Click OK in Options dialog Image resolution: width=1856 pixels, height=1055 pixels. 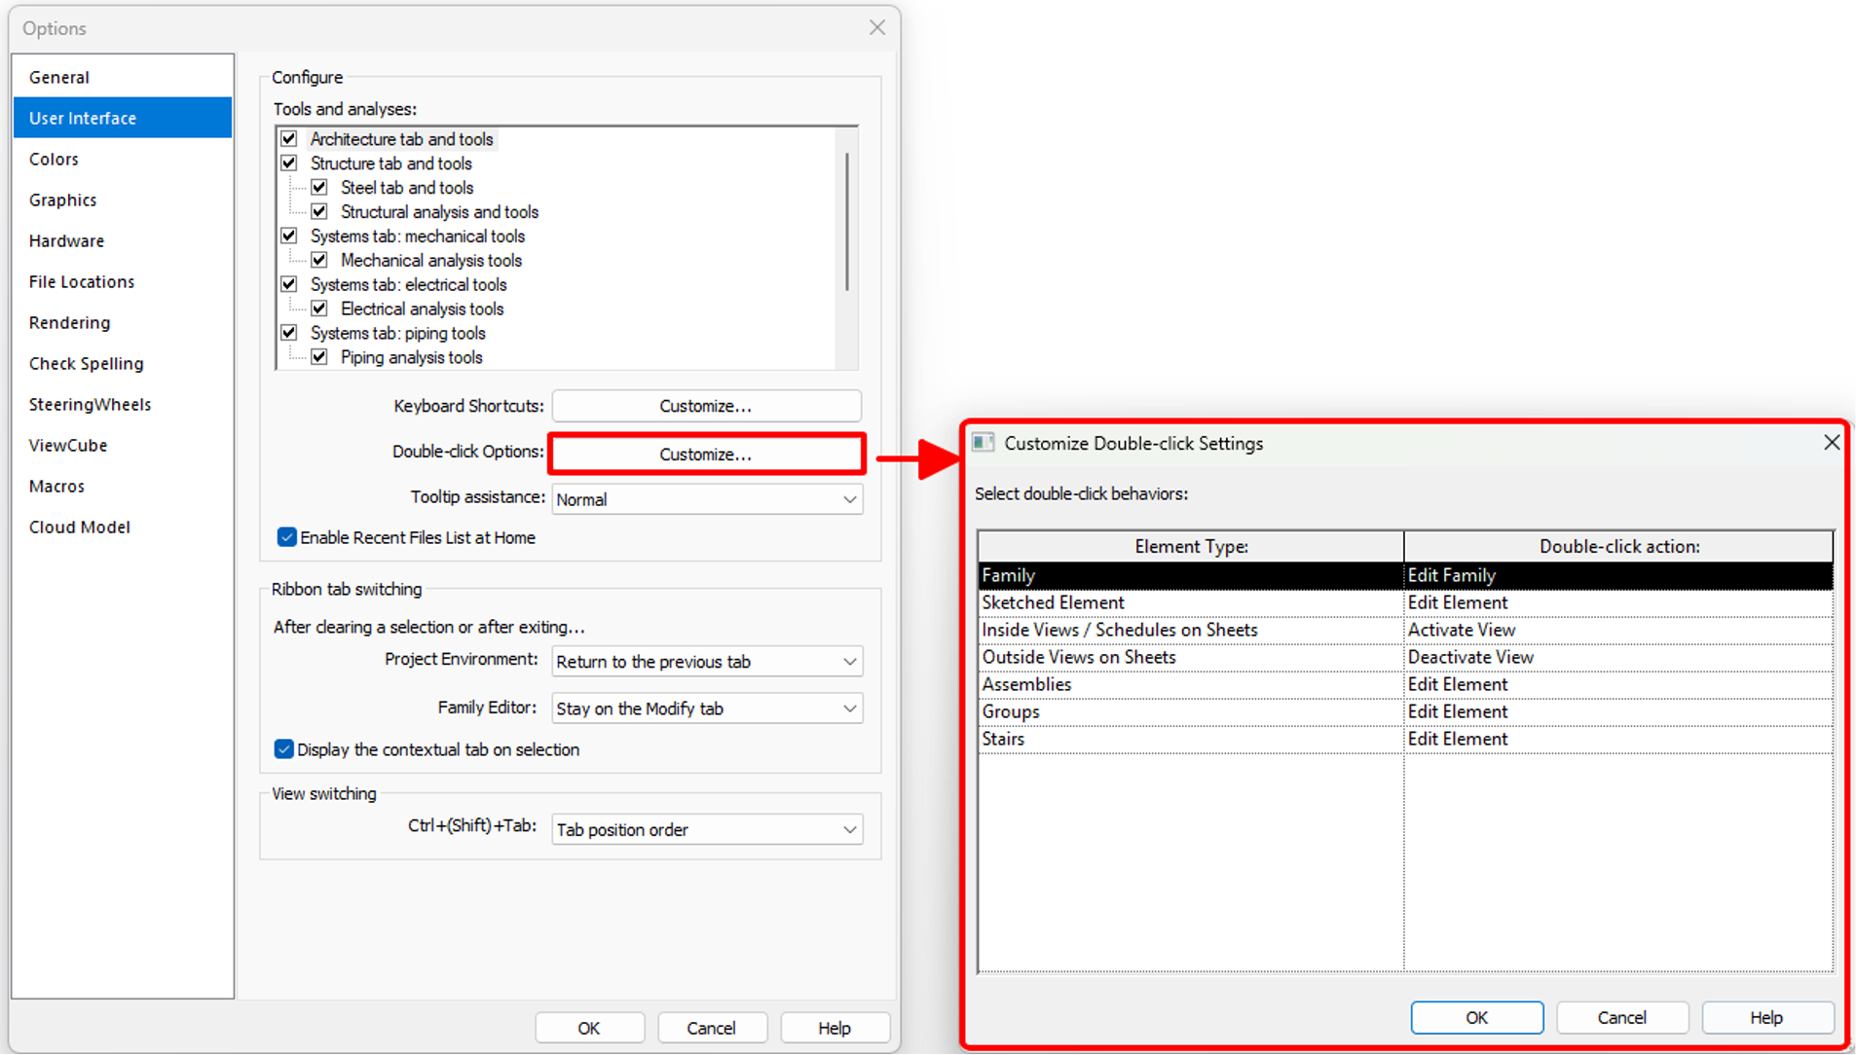(x=589, y=1028)
